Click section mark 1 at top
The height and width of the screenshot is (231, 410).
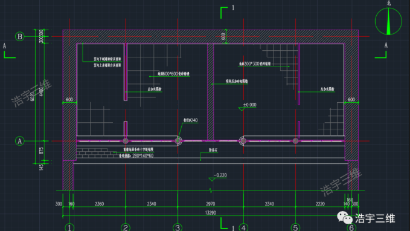click(x=233, y=8)
